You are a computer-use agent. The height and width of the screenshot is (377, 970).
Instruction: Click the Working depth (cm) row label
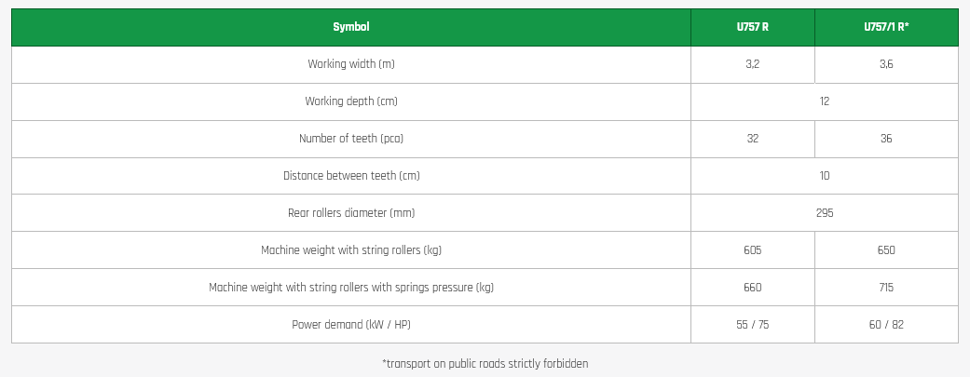click(351, 101)
